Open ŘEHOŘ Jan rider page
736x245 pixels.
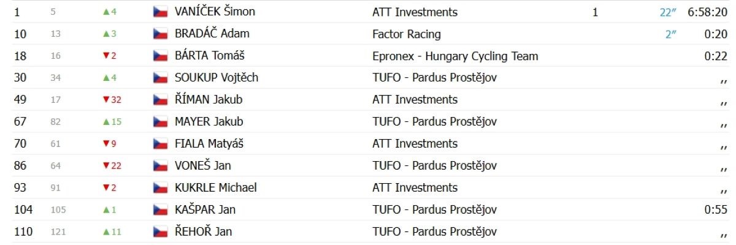(x=203, y=232)
